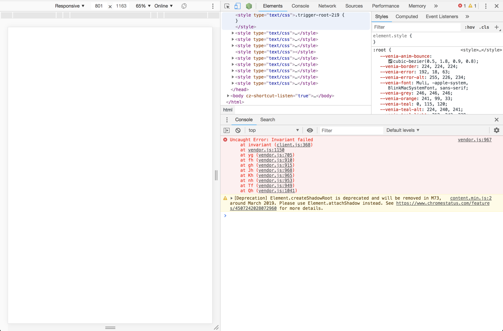Select the Styles sidebar tab
The height and width of the screenshot is (331, 503).
click(381, 16)
